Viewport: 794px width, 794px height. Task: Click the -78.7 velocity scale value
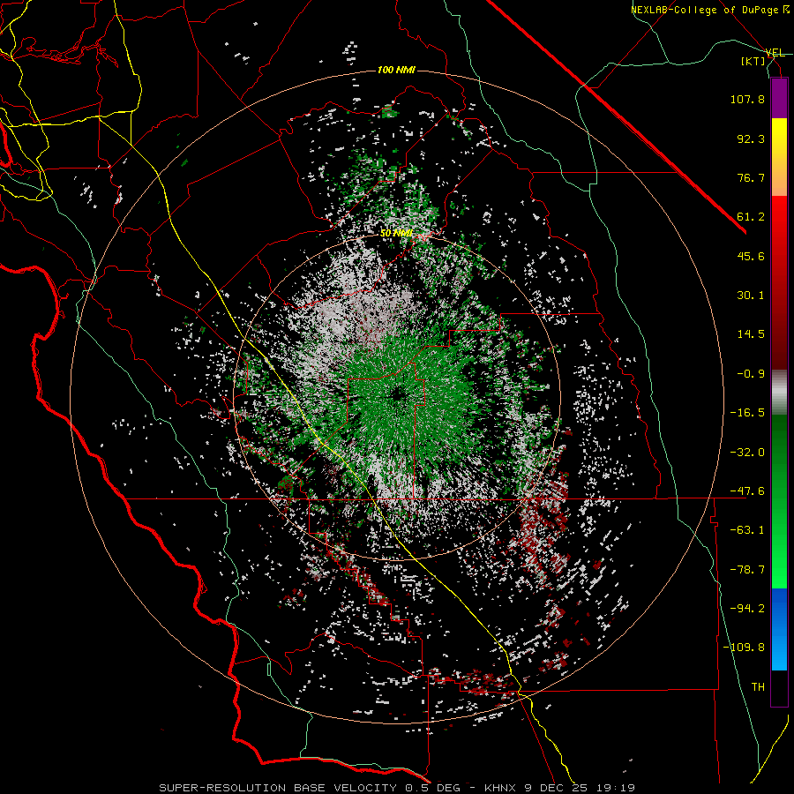[747, 570]
